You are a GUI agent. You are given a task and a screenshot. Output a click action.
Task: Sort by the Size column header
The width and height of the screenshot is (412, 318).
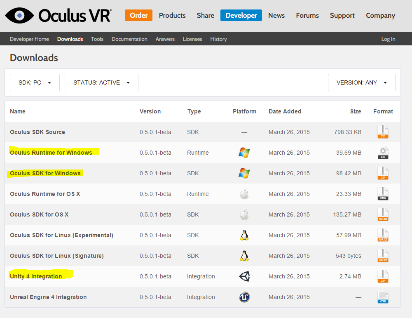[356, 111]
